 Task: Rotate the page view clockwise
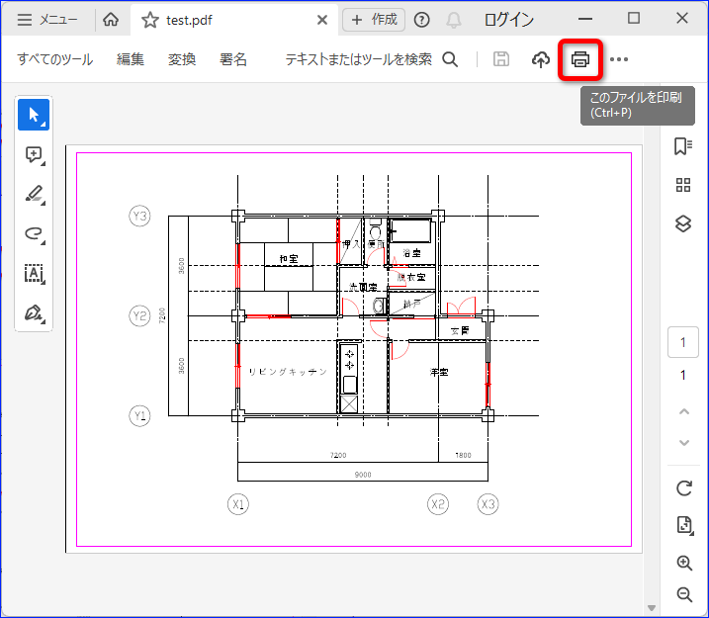pos(684,488)
